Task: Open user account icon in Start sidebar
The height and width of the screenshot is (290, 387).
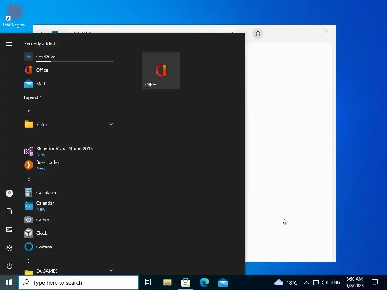Action: 9,193
